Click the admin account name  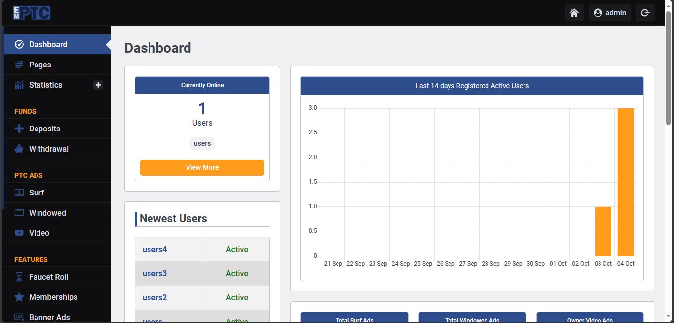616,13
